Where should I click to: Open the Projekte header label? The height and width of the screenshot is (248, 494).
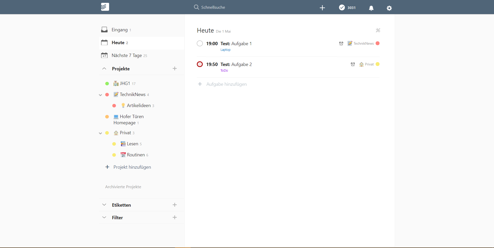point(121,69)
